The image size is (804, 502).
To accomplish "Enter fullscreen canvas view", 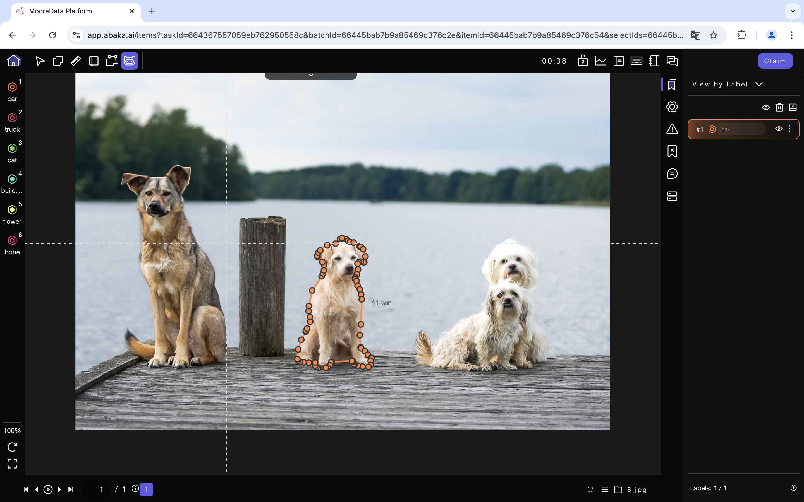I will (12, 464).
